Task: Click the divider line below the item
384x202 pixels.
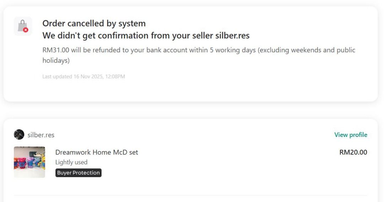Action: tap(190, 195)
